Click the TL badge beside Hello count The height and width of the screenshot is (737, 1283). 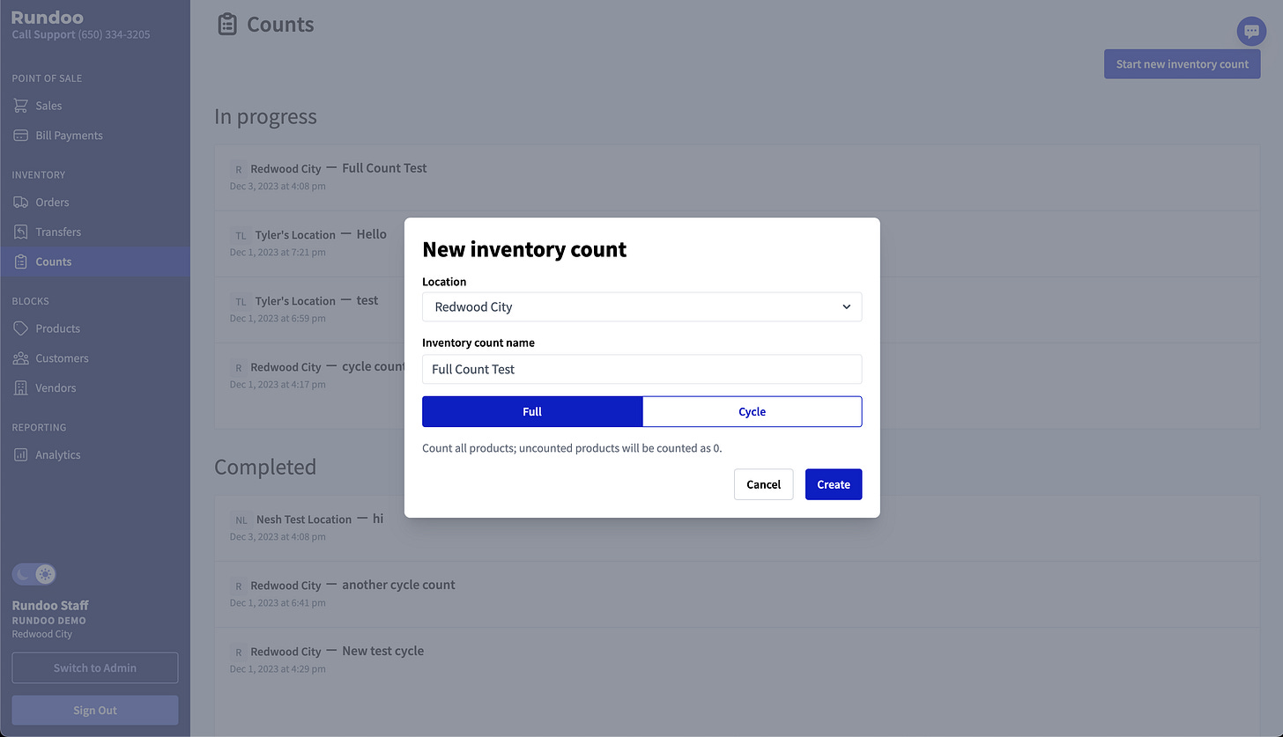pos(241,235)
